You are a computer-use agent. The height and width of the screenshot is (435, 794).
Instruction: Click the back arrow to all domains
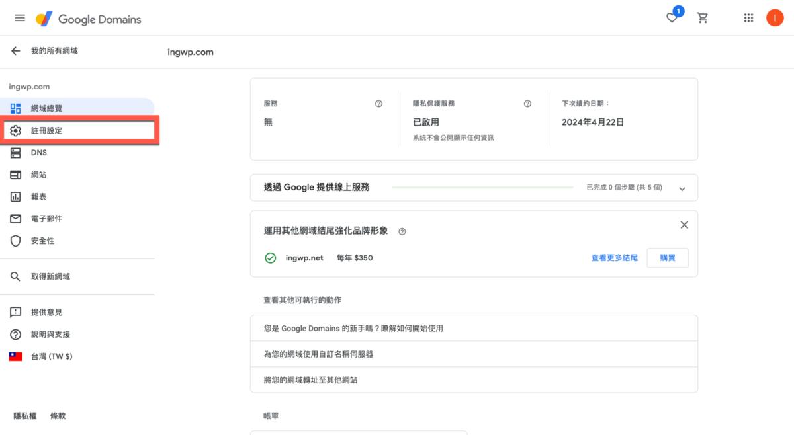point(16,51)
